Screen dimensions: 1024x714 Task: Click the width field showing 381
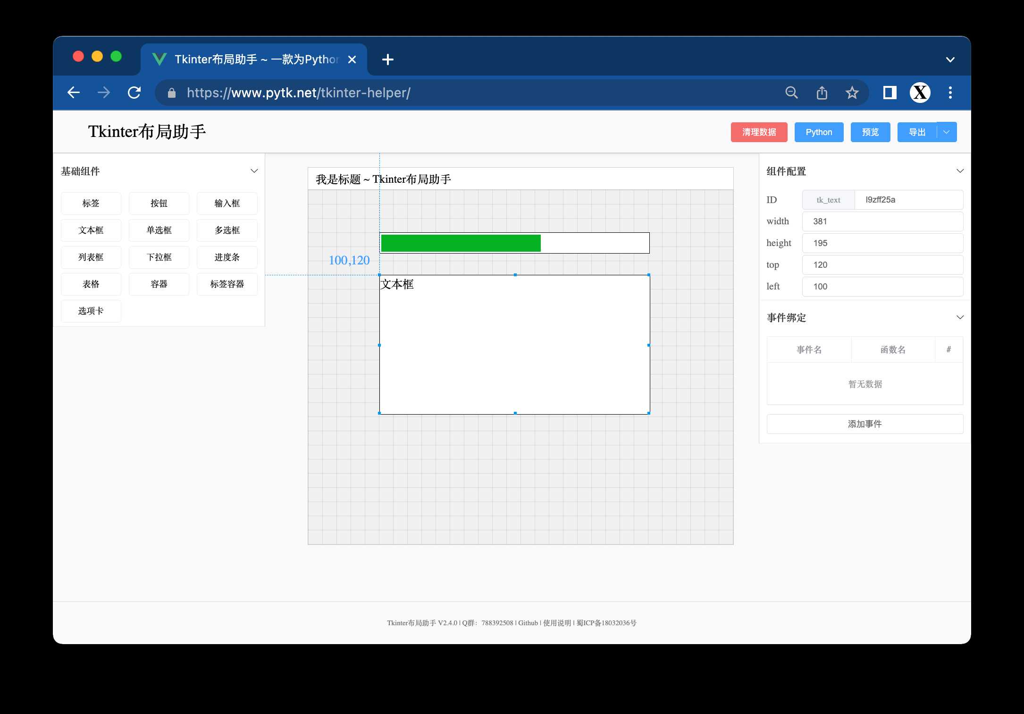pos(882,221)
